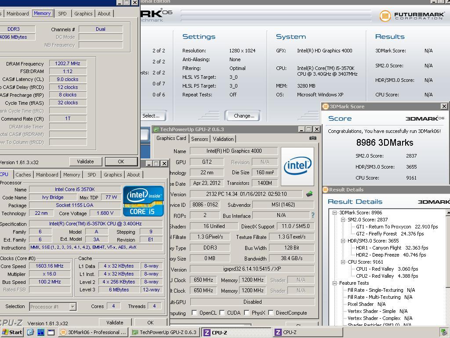Screen dimensions: 450x338
Task: Click the command window quick launch icon
Action: click(51, 333)
